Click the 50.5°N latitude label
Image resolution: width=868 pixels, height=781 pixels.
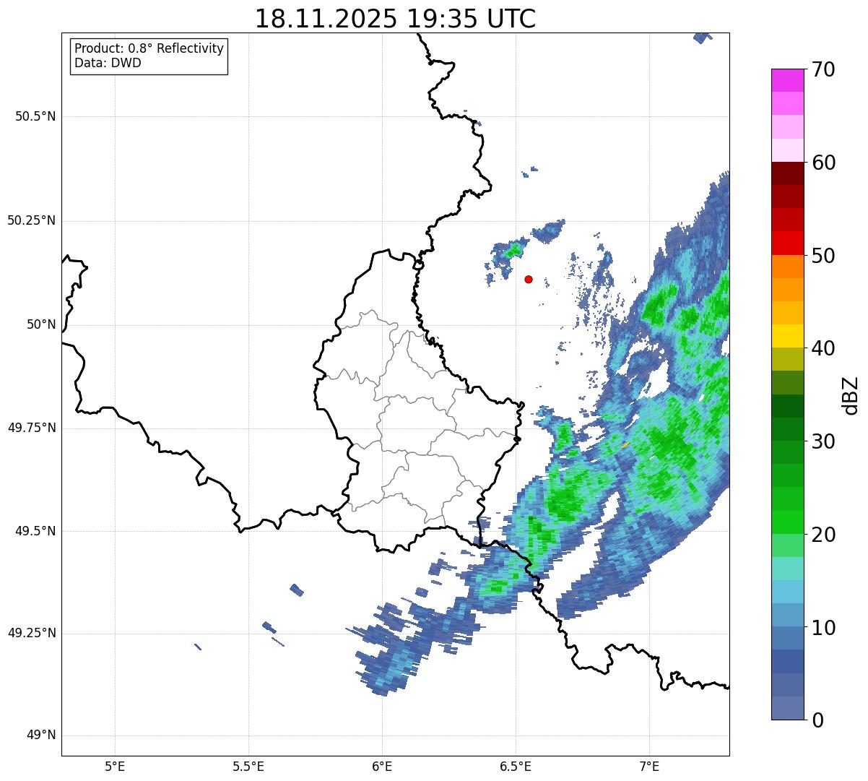(35, 116)
